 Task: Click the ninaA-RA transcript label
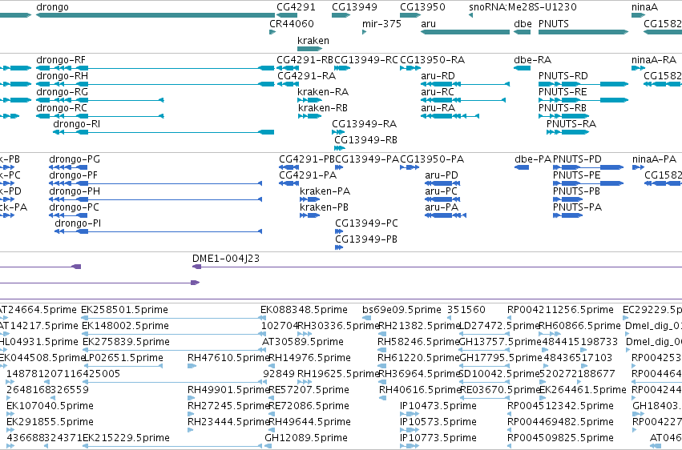point(654,59)
